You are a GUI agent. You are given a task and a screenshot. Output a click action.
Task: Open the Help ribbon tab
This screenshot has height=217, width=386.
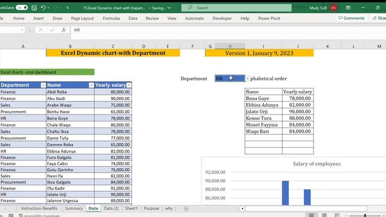click(x=245, y=18)
